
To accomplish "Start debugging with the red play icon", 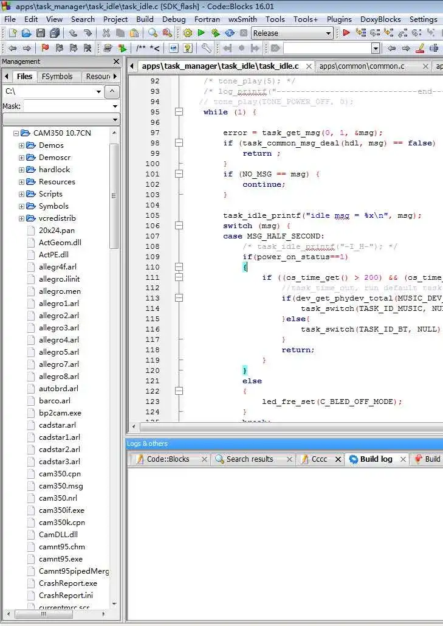I will (346, 33).
